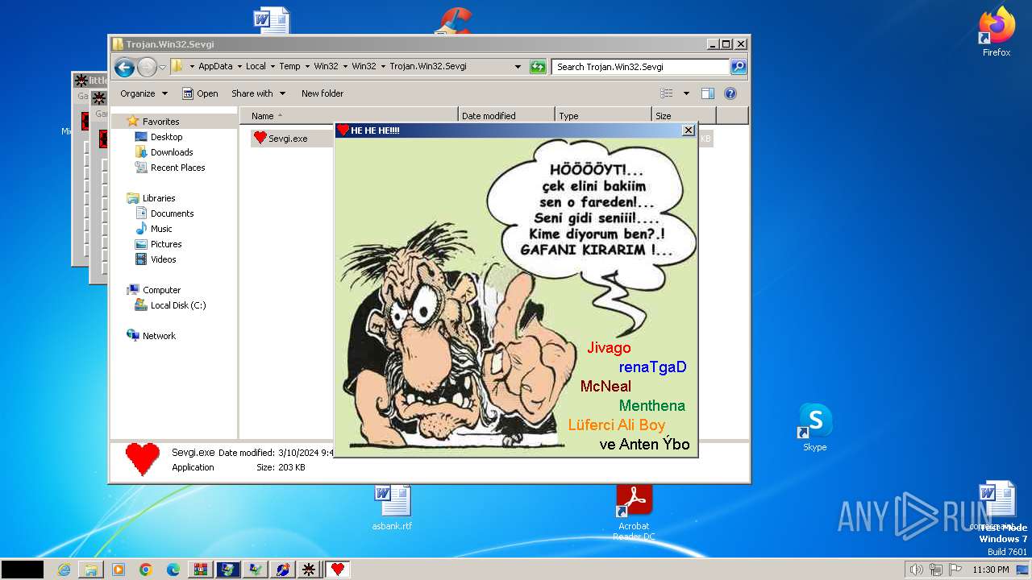Sort by the Type column header

coord(603,116)
